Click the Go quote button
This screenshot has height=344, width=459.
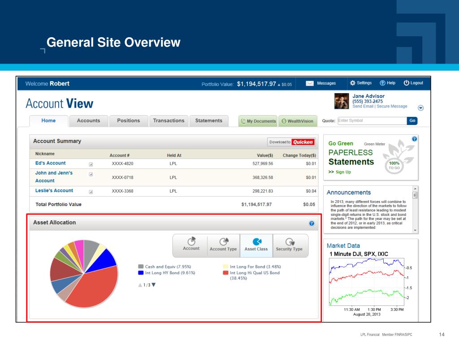click(412, 120)
